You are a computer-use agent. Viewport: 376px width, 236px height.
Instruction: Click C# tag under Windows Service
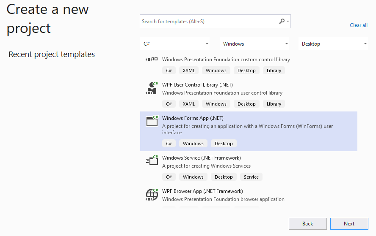coord(169,177)
